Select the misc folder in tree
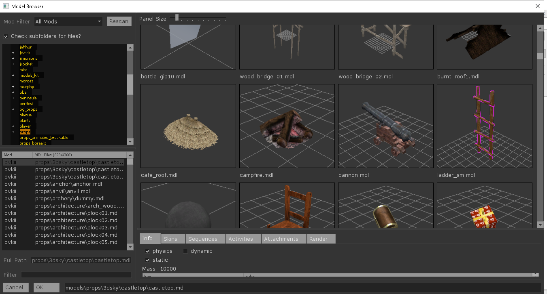The image size is (547, 294). tap(23, 70)
